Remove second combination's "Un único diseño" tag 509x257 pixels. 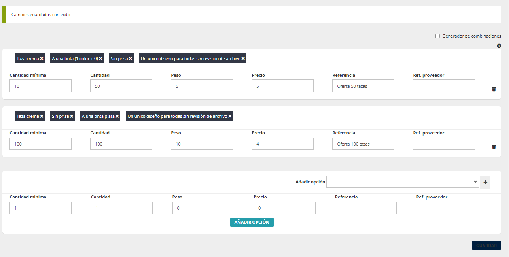click(x=230, y=116)
